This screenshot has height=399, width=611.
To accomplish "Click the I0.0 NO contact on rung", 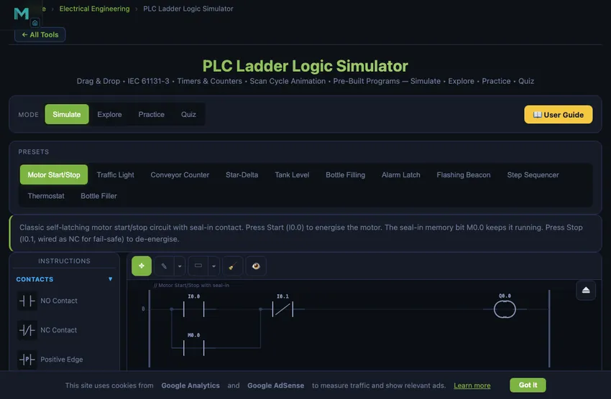I will coord(193,309).
